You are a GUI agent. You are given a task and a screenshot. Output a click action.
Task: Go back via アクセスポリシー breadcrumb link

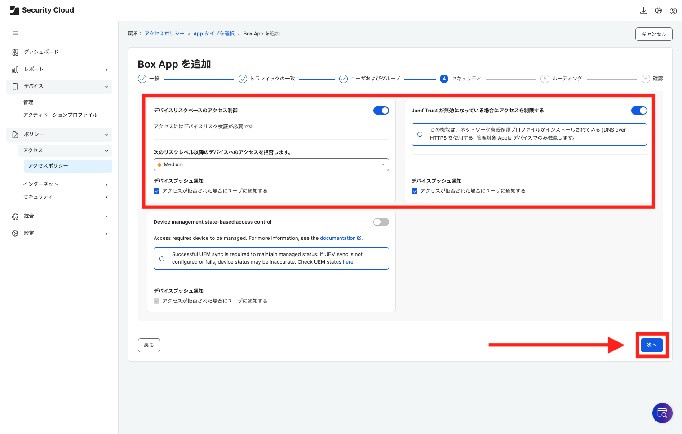[164, 34]
